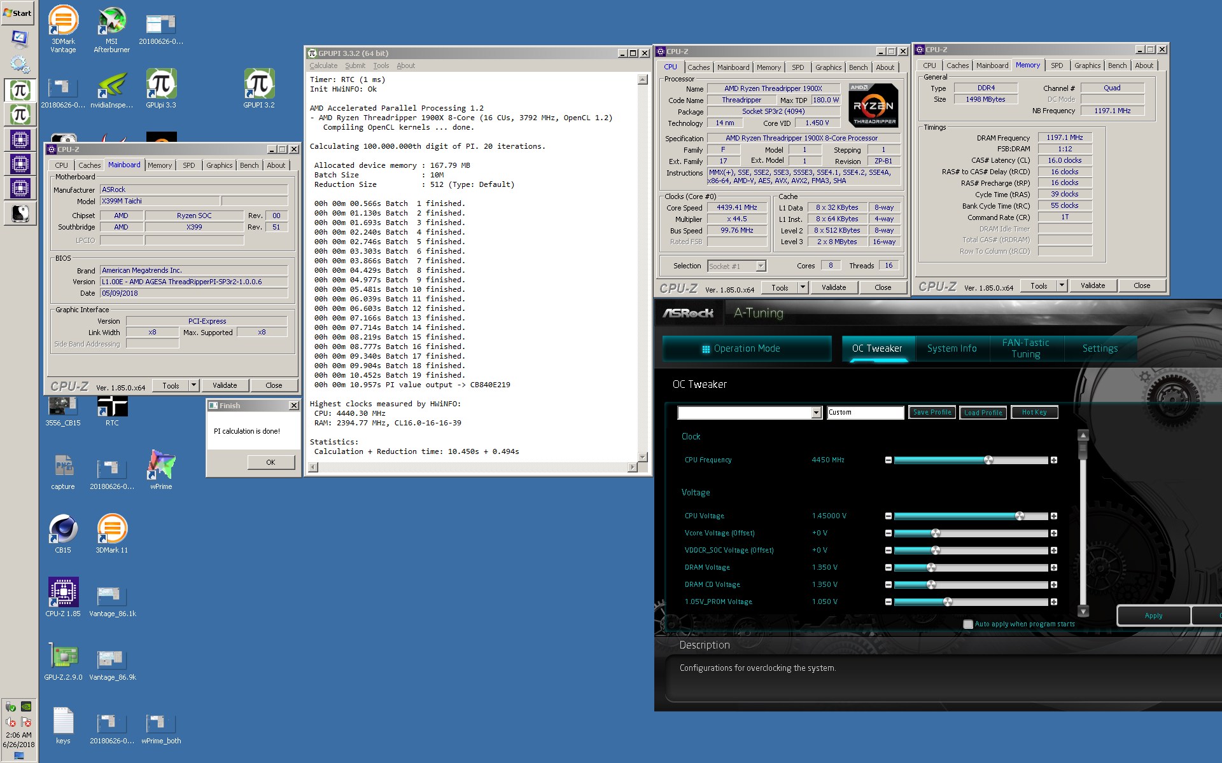
Task: Open the Start menu
Action: pyautogui.click(x=18, y=13)
